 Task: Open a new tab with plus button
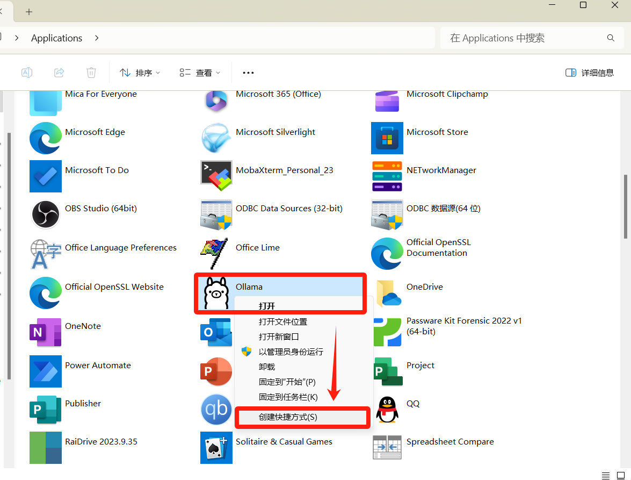tap(29, 11)
